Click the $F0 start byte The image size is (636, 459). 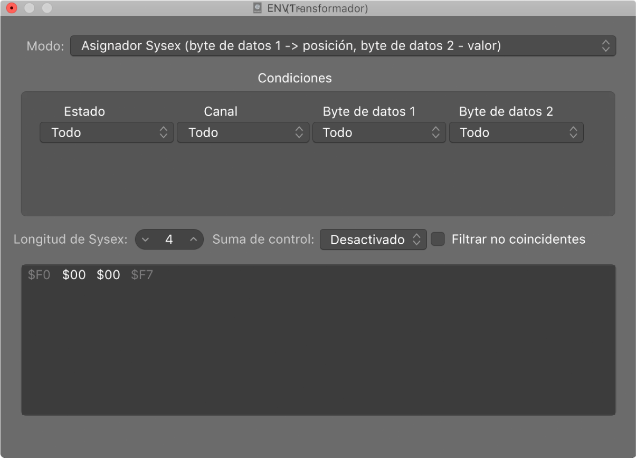[40, 275]
